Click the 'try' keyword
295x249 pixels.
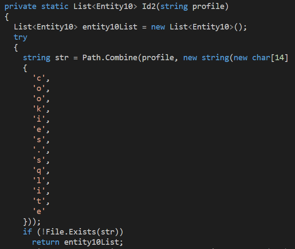(21, 38)
